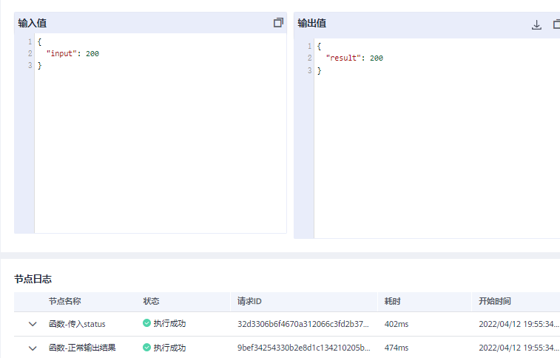Click the 节点日志 section title
The width and height of the screenshot is (560, 358).
(x=33, y=279)
